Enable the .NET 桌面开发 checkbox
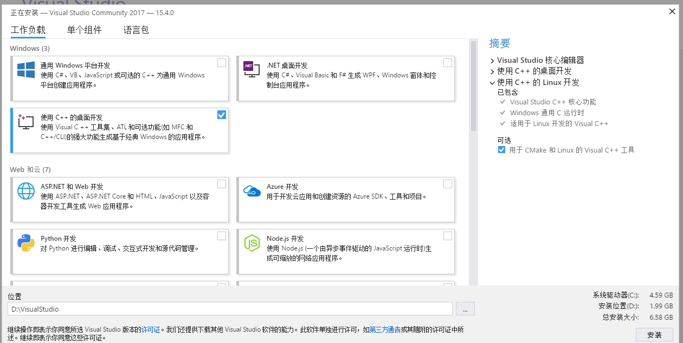Viewport: 683px width, 343px height. pos(447,63)
